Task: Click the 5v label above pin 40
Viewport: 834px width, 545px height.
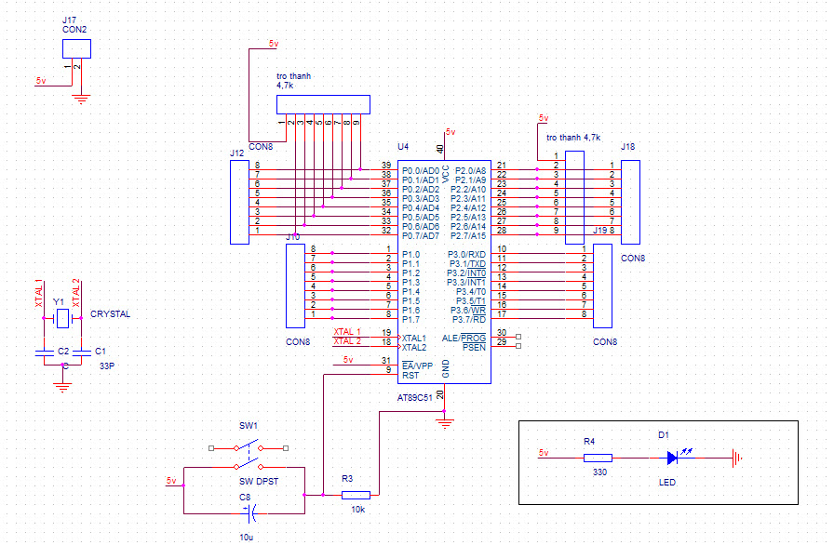Action: pos(451,132)
